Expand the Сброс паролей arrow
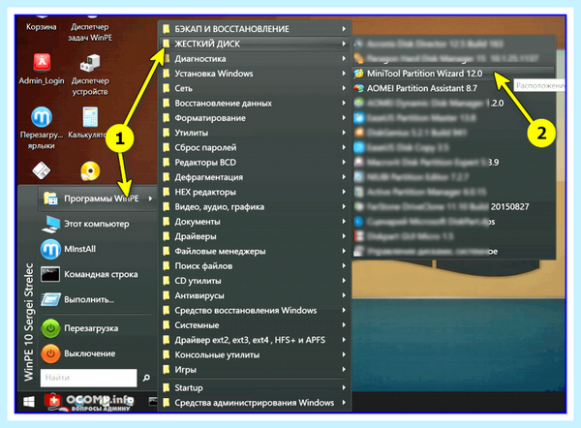Image resolution: width=581 pixels, height=428 pixels. click(x=344, y=147)
